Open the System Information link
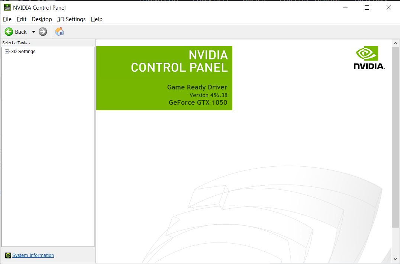Image resolution: width=400 pixels, height=264 pixels. (x=33, y=255)
